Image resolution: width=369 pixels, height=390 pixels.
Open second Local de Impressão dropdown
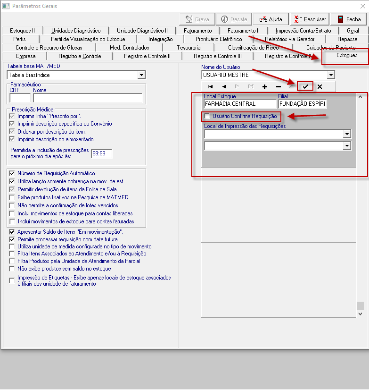[x=347, y=146]
